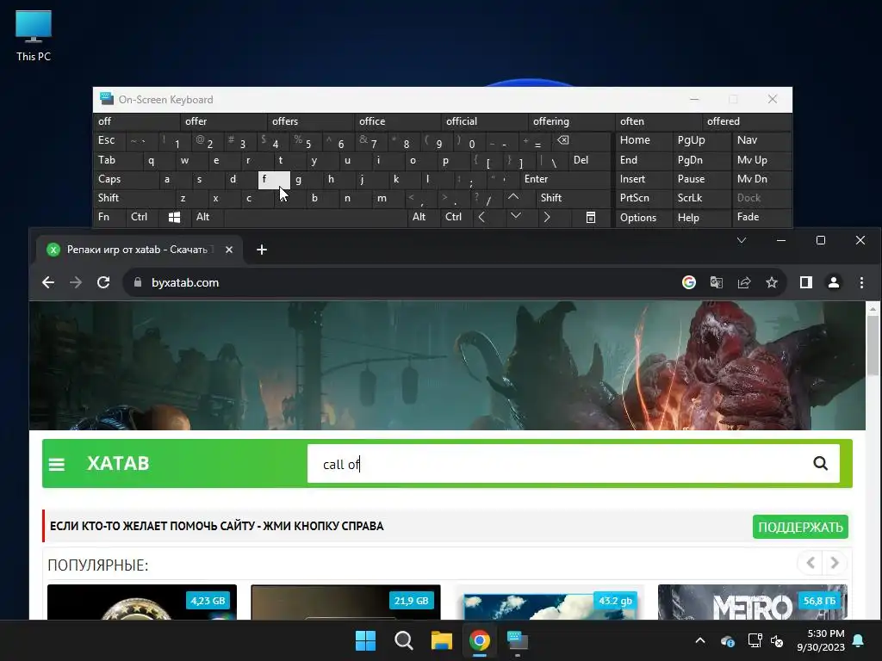
Task: Click the right arrow key on On-Screen Keyboard
Action: 547,217
